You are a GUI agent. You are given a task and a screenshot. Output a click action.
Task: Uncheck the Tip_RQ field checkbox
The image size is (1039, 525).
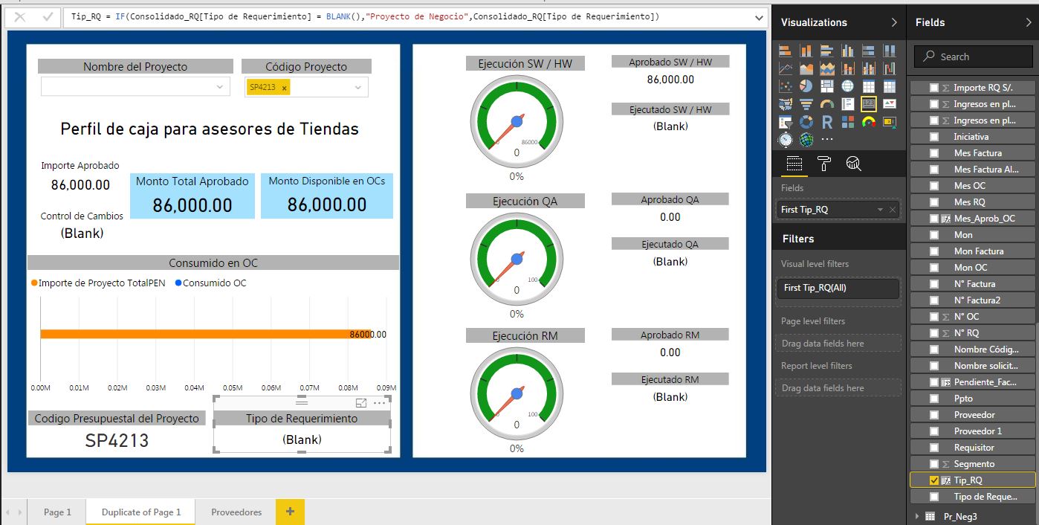(934, 480)
